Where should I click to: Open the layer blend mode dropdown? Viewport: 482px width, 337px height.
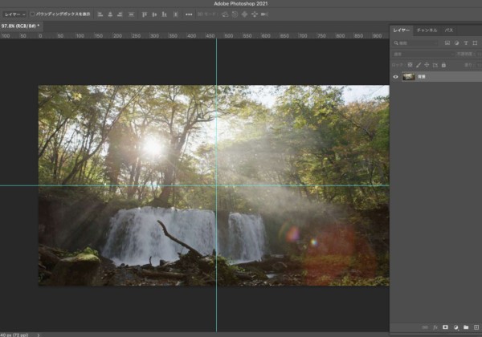tap(418, 54)
